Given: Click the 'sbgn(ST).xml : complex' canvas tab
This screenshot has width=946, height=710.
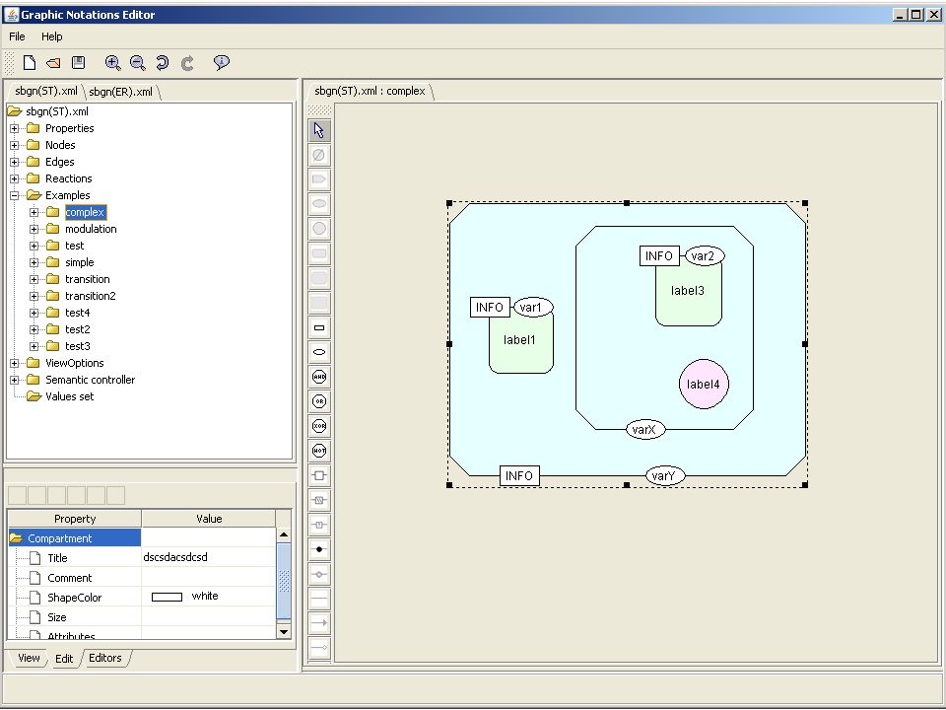Looking at the screenshot, I should coord(370,91).
